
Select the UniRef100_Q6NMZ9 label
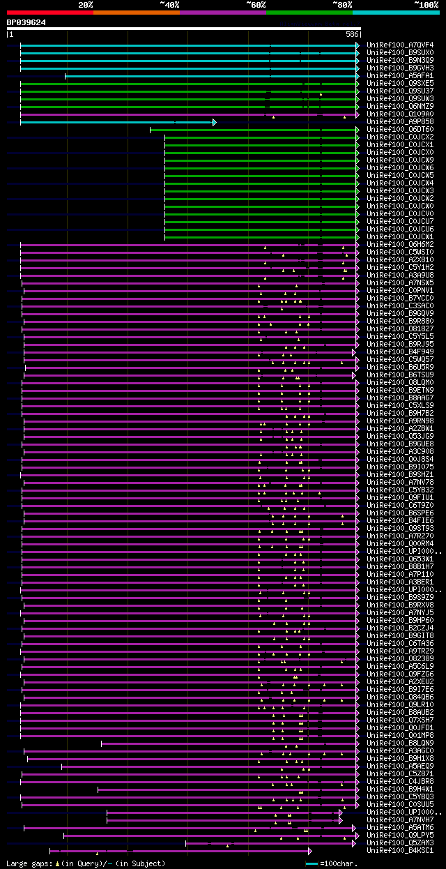tap(400, 106)
